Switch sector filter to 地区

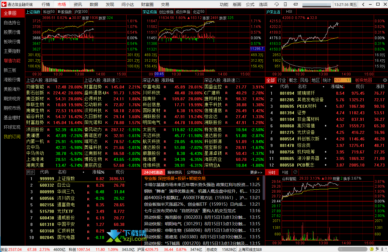pyautogui.click(x=316, y=80)
